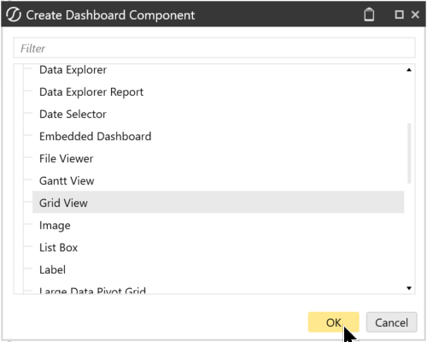Viewport: 427px width, 342px height.
Task: Choose List Box from the components
Action: click(58, 248)
